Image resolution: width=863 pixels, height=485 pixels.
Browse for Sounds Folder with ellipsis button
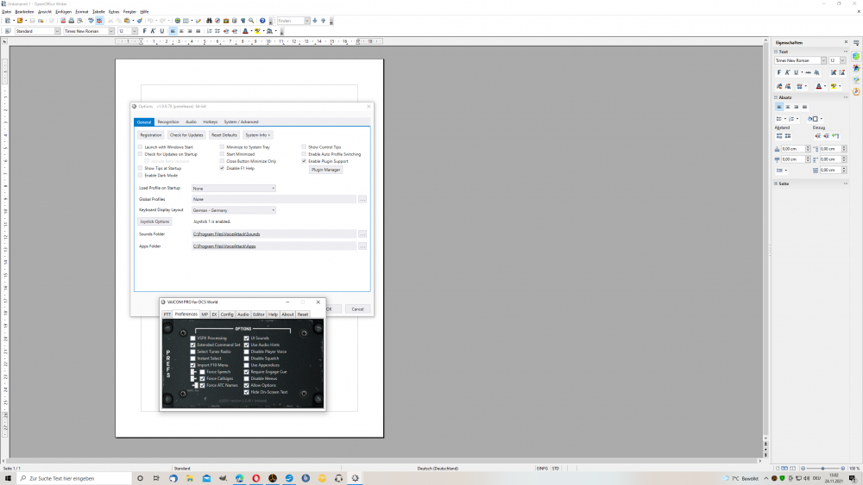362,233
